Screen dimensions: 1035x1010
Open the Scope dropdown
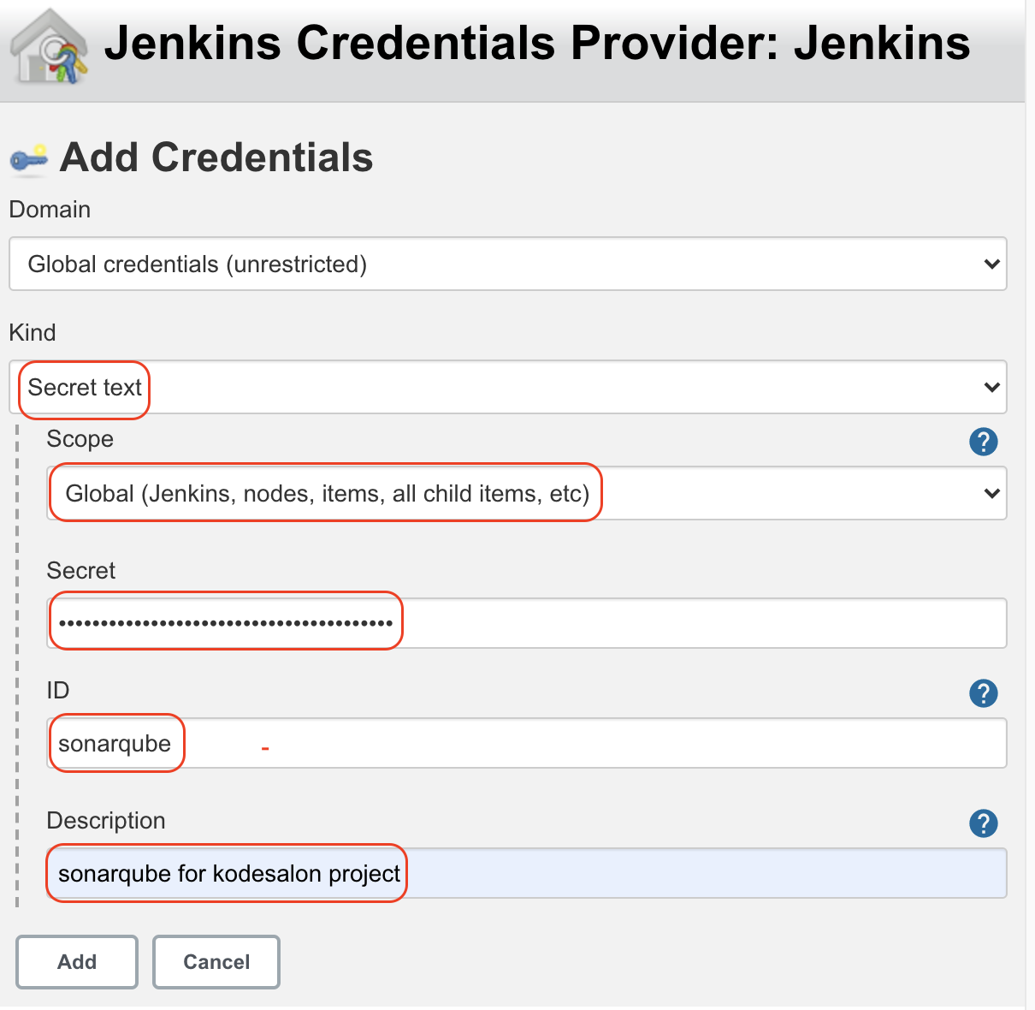point(526,493)
